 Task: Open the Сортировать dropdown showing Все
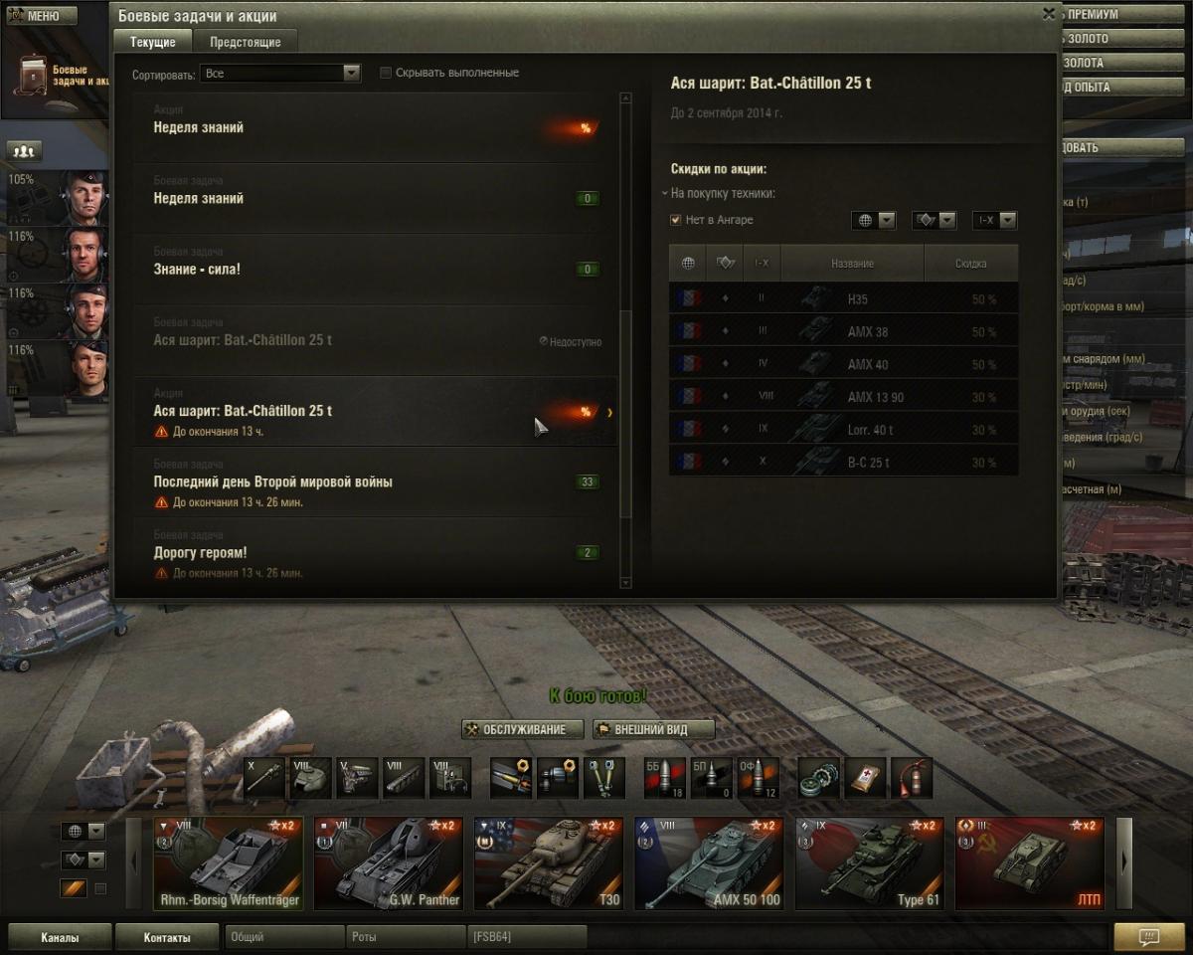click(x=280, y=73)
